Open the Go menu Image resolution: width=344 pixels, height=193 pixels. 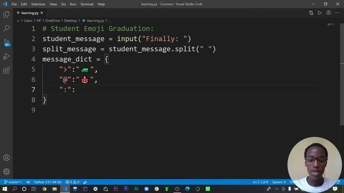[x=63, y=4]
